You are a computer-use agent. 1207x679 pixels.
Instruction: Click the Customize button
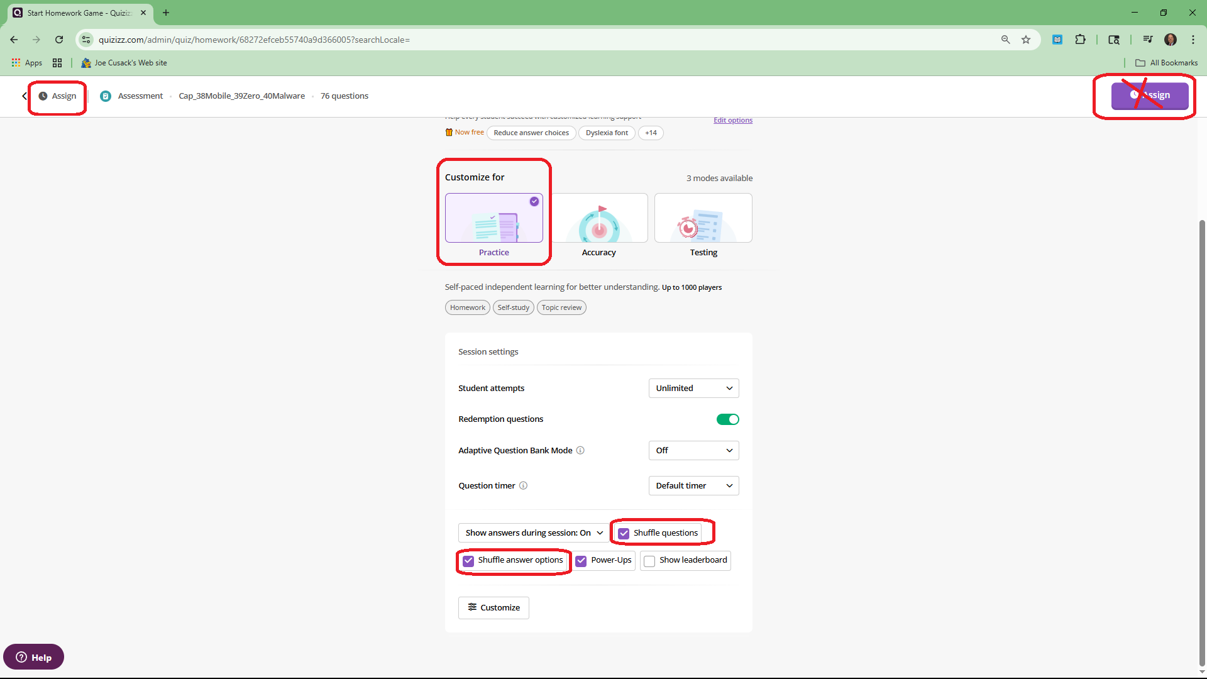tap(493, 607)
